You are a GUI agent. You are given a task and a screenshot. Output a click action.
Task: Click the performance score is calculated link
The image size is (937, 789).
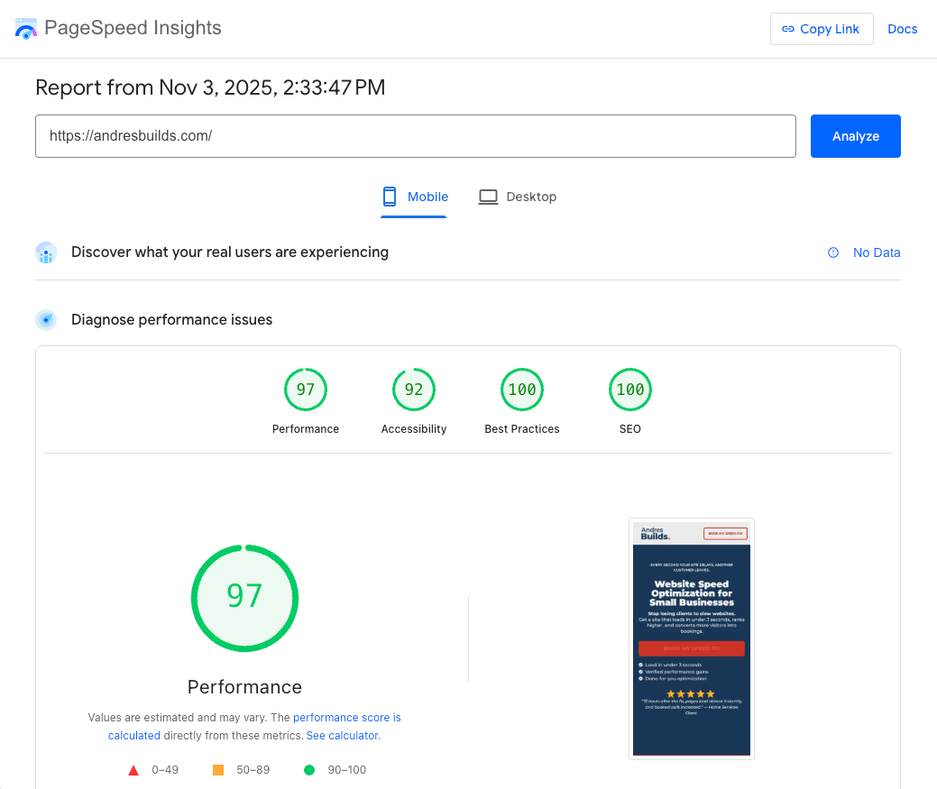(347, 717)
